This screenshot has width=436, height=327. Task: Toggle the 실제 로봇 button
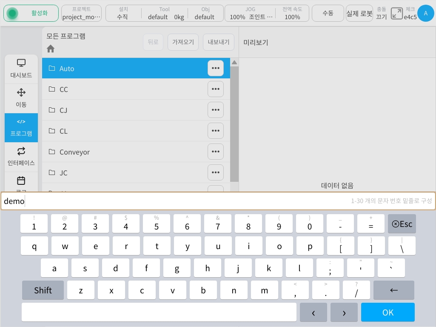pos(359,13)
